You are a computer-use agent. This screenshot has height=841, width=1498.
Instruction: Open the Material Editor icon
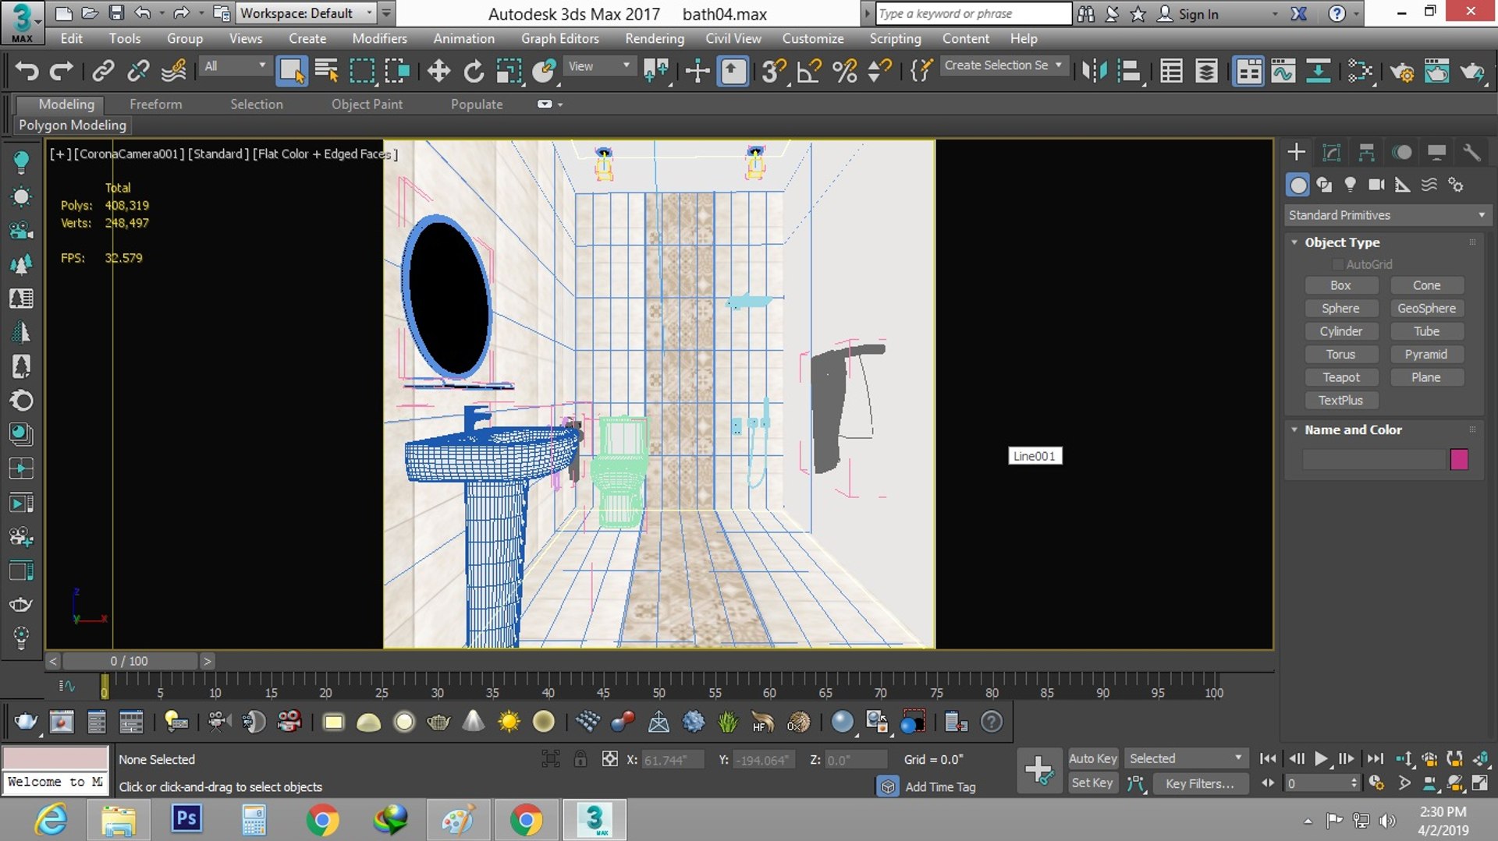coord(1360,71)
